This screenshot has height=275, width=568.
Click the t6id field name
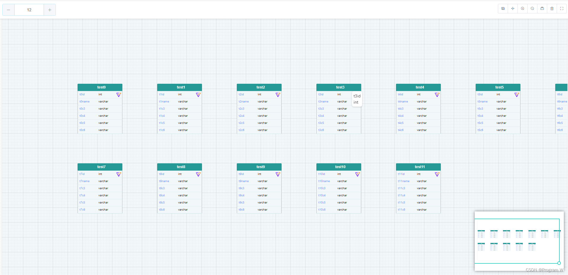pyautogui.click(x=560, y=94)
